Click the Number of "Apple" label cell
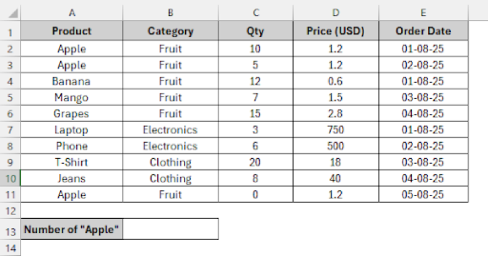 (72, 230)
